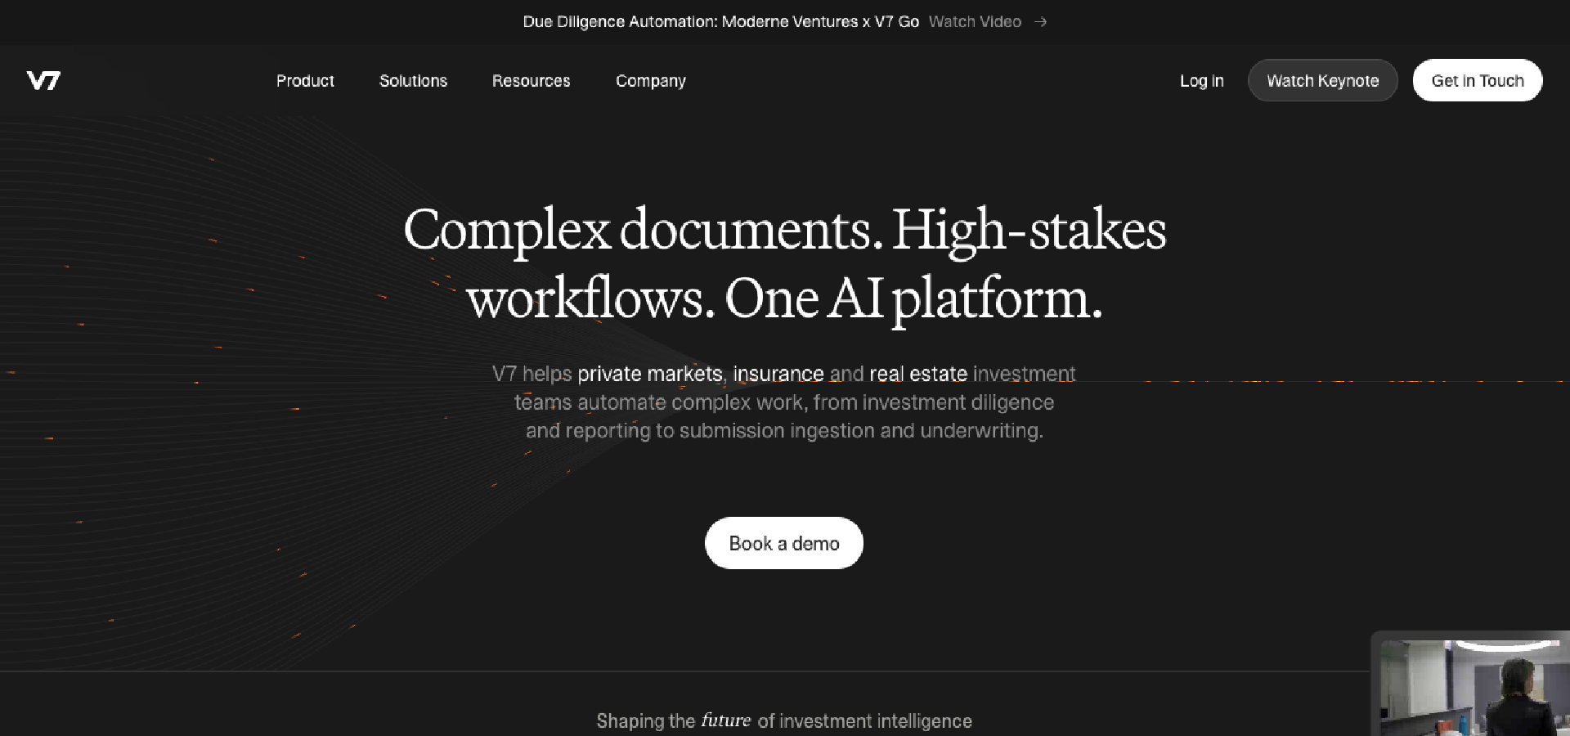Open the Resources menu
1570x736 pixels.
click(531, 81)
